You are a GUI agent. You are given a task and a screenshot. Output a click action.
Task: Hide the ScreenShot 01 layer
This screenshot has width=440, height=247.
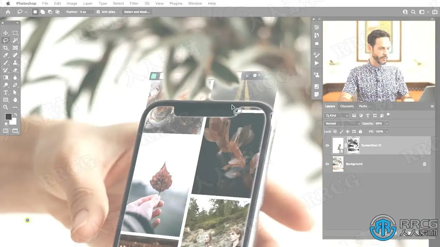tap(327, 145)
